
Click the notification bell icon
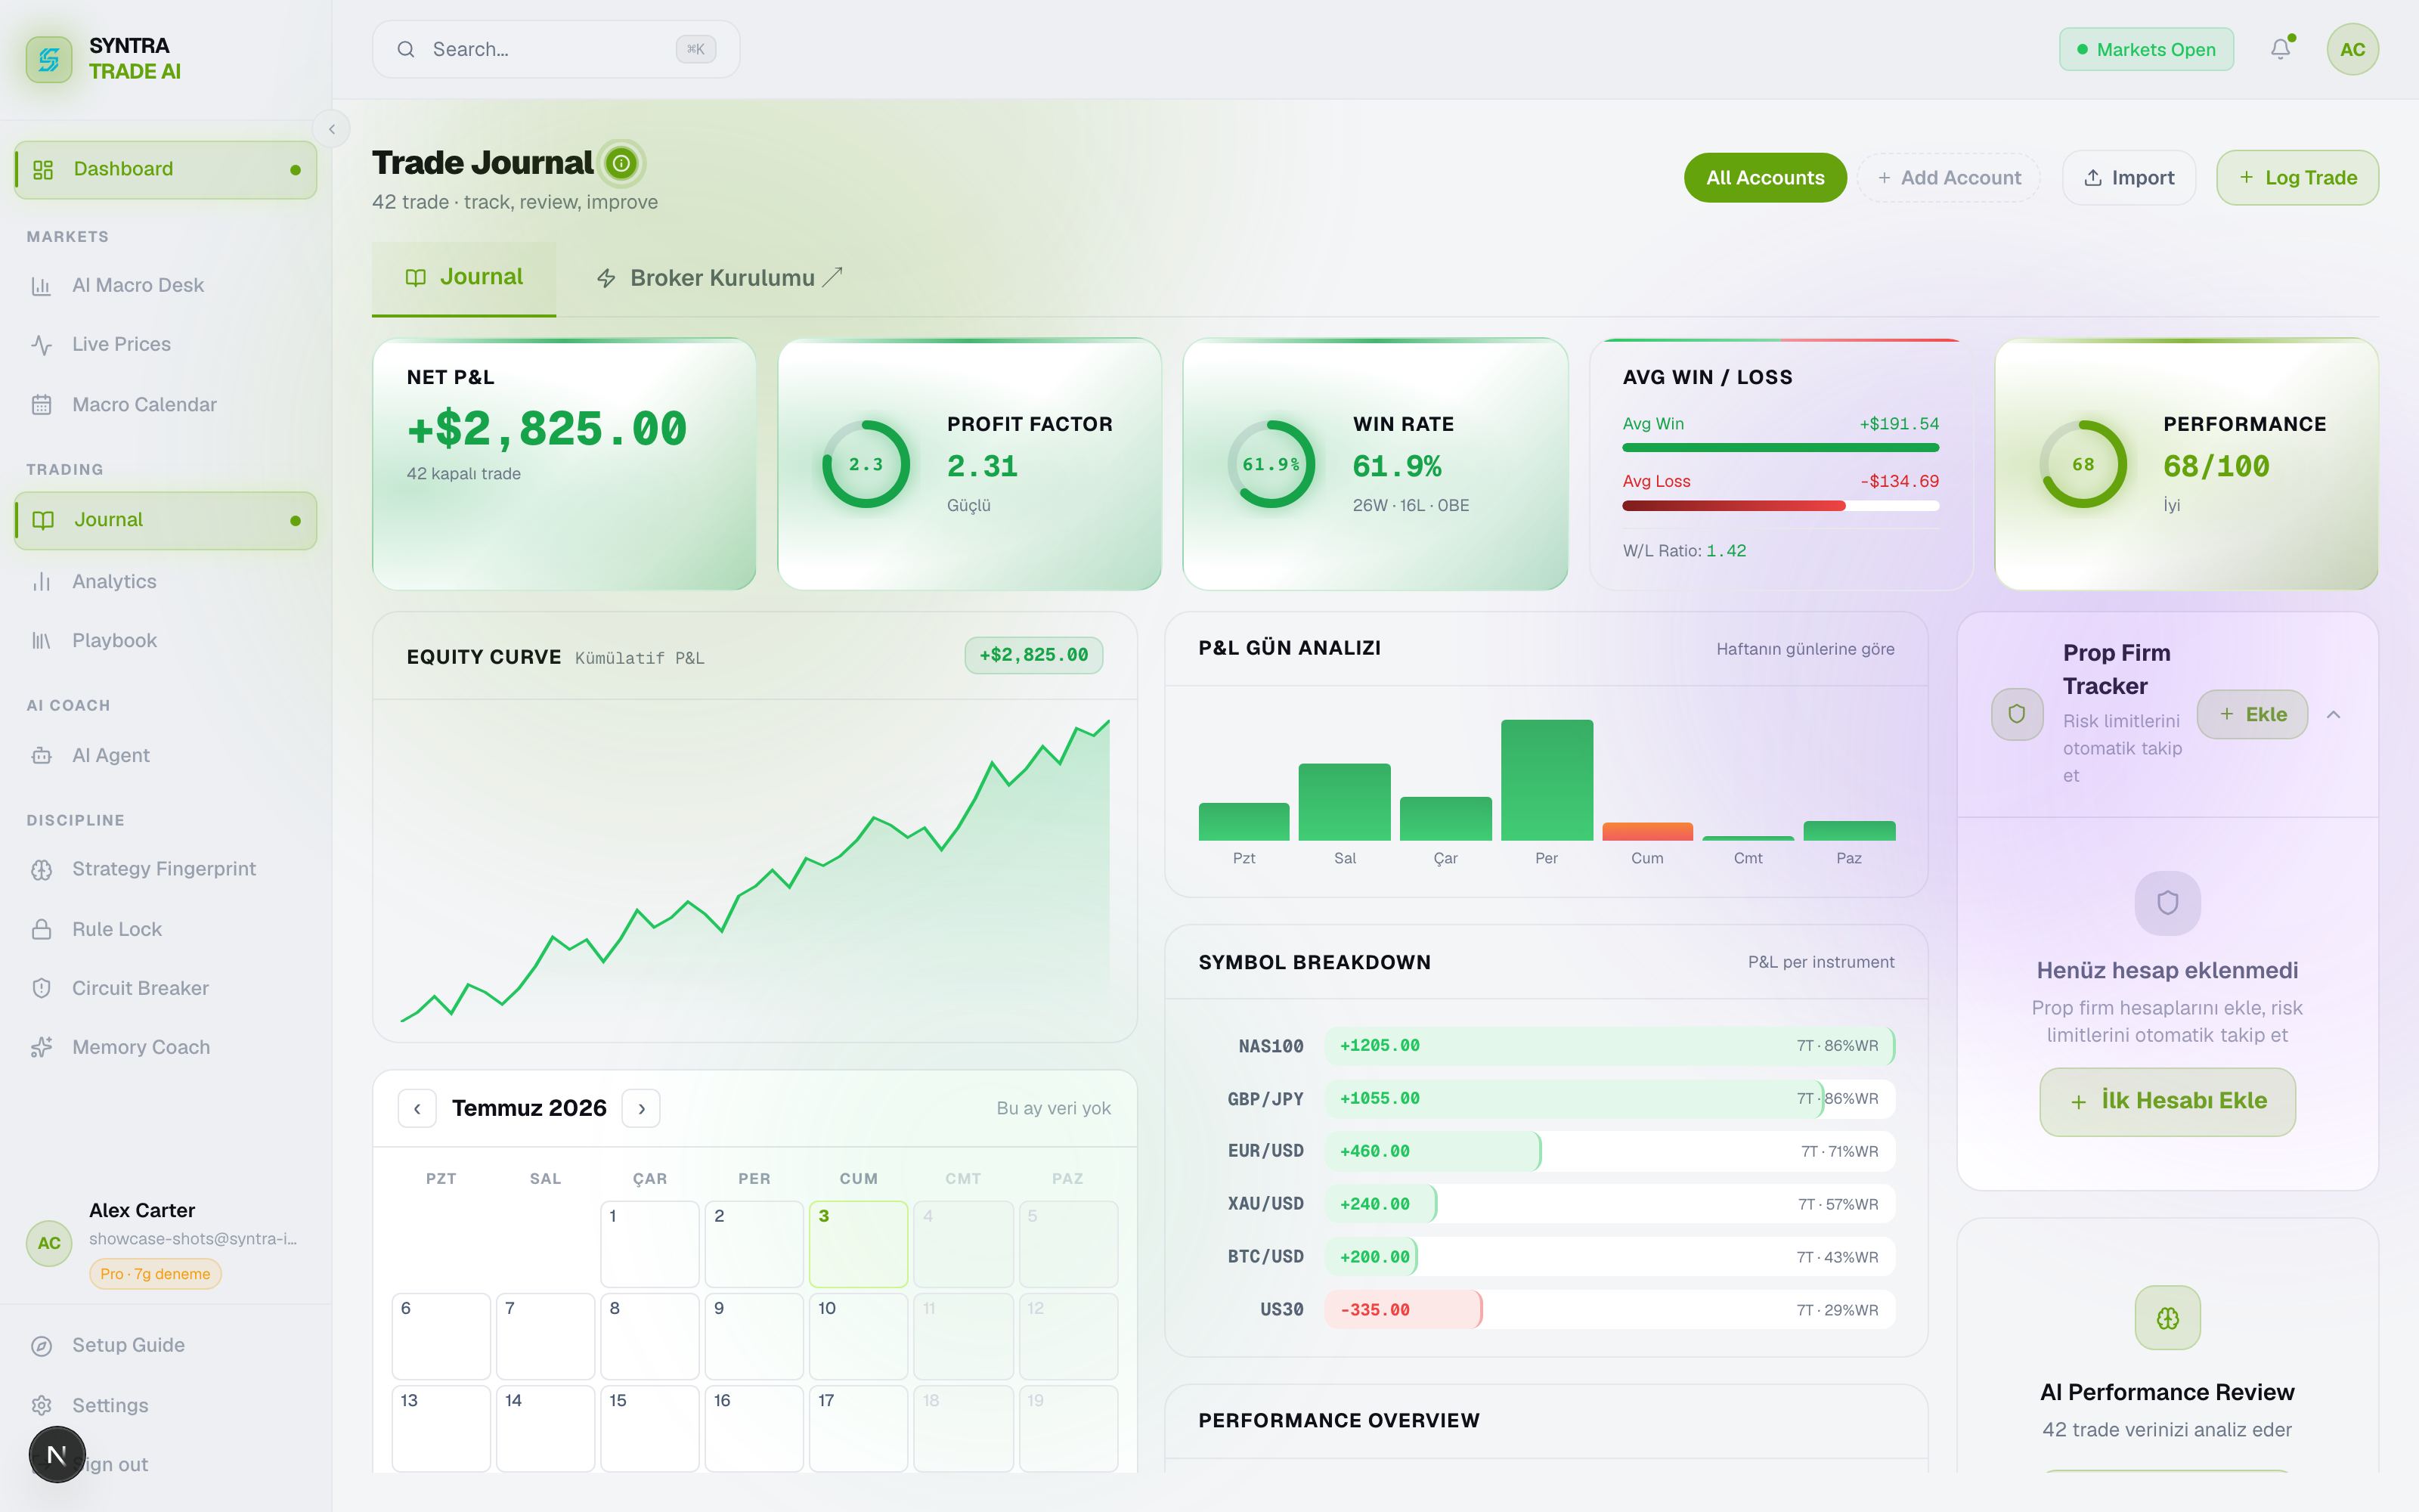click(x=2280, y=49)
